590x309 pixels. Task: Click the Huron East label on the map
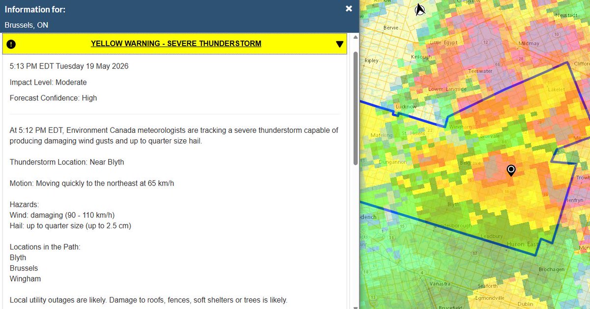(x=522, y=244)
